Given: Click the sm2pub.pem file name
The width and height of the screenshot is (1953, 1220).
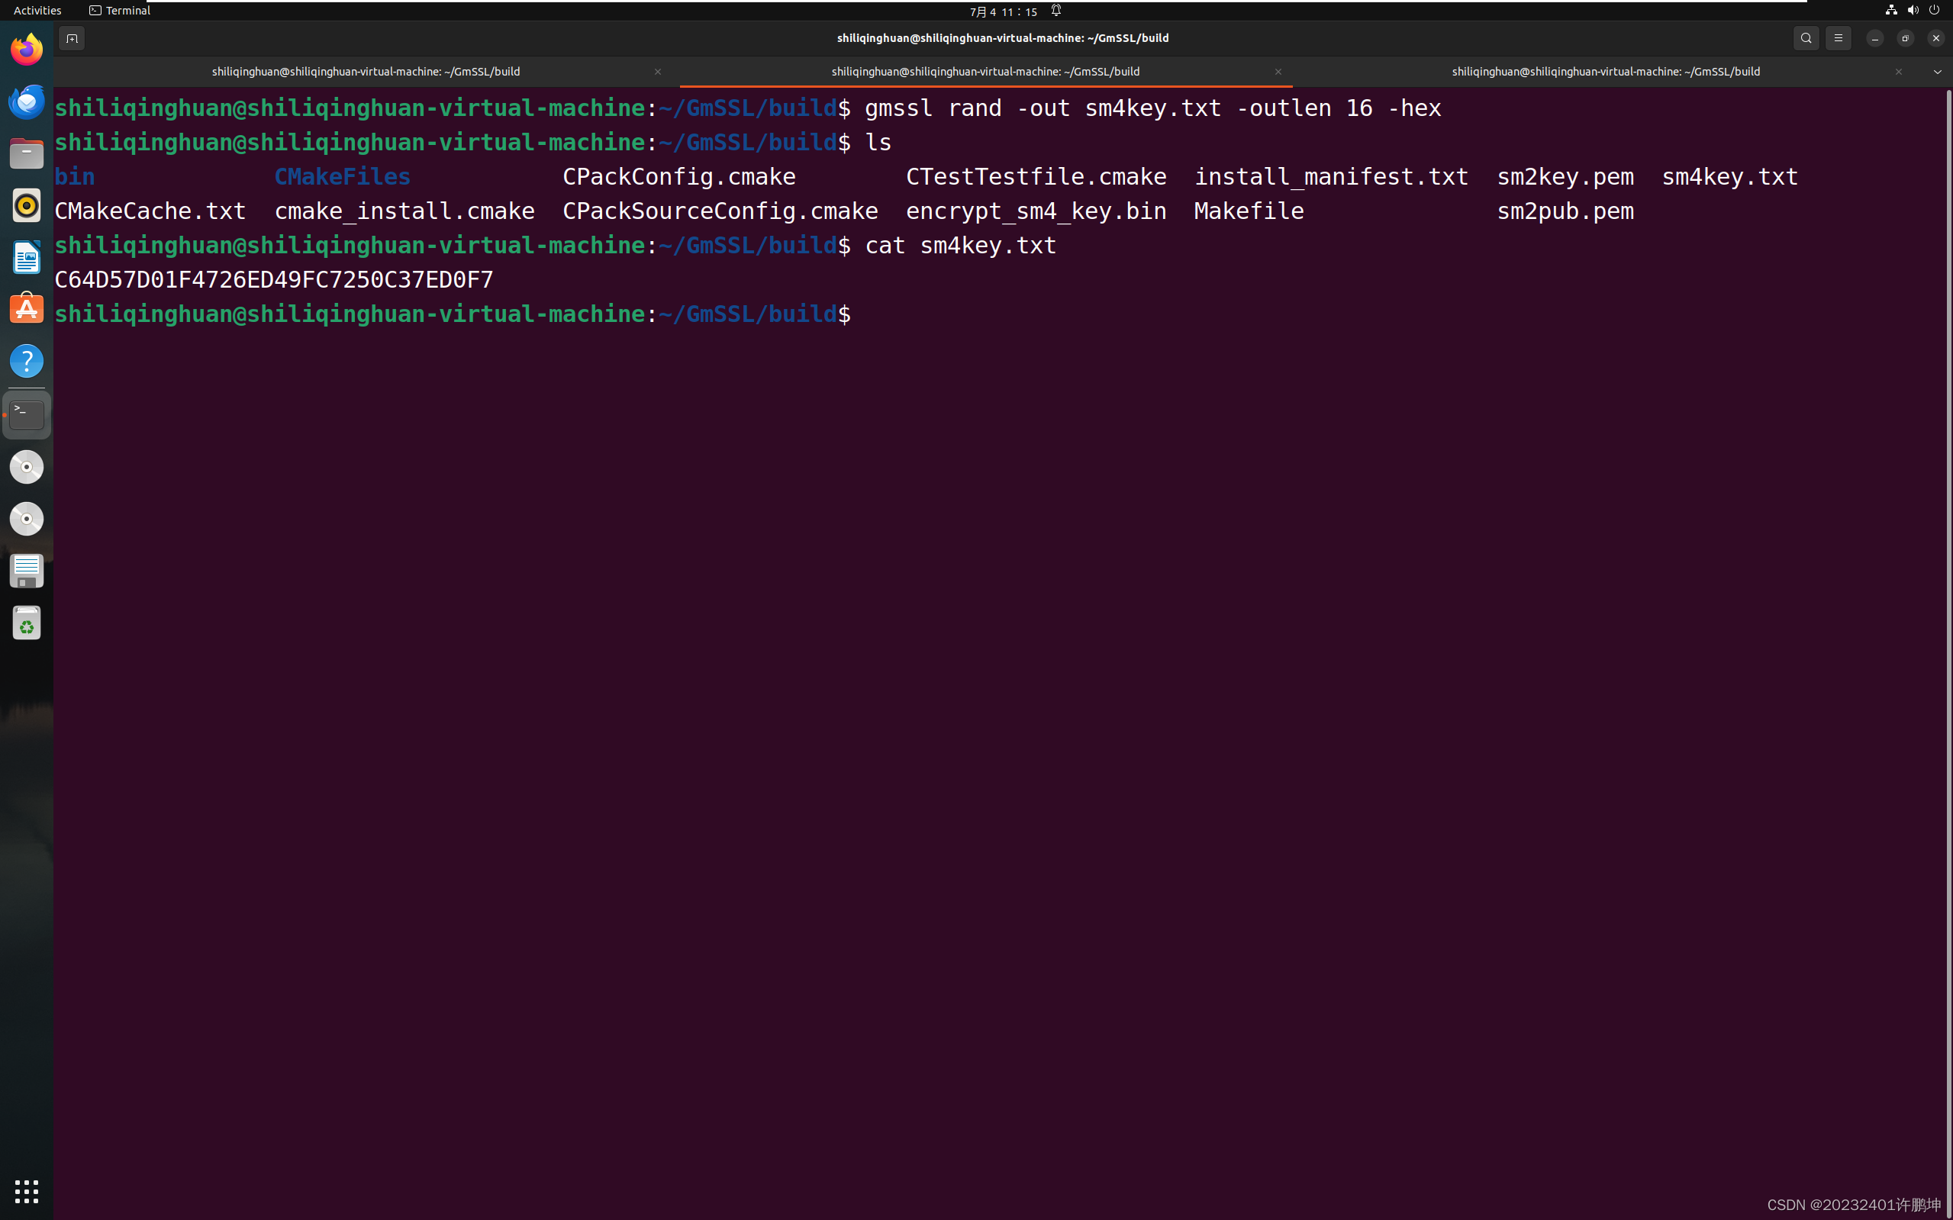Looking at the screenshot, I should [1565, 211].
